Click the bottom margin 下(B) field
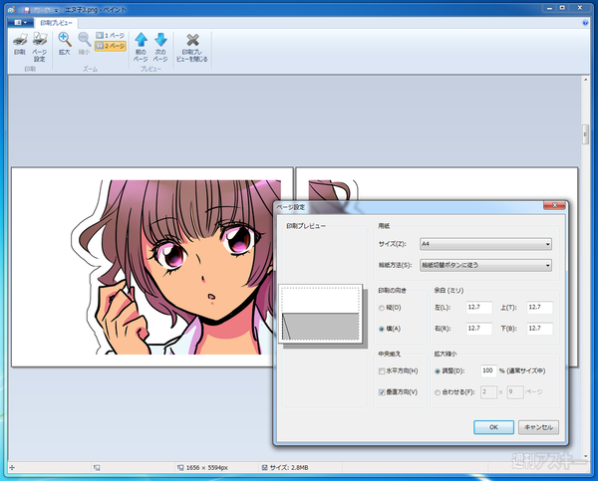 (539, 329)
